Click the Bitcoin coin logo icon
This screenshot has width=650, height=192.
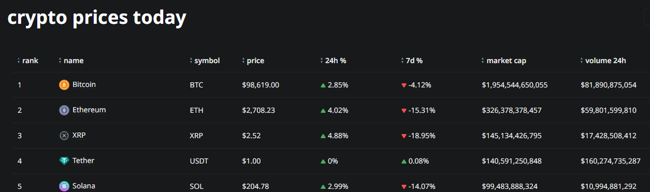coord(64,85)
